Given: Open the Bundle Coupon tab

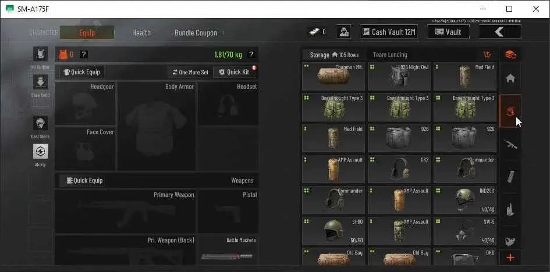Looking at the screenshot, I should tap(196, 33).
